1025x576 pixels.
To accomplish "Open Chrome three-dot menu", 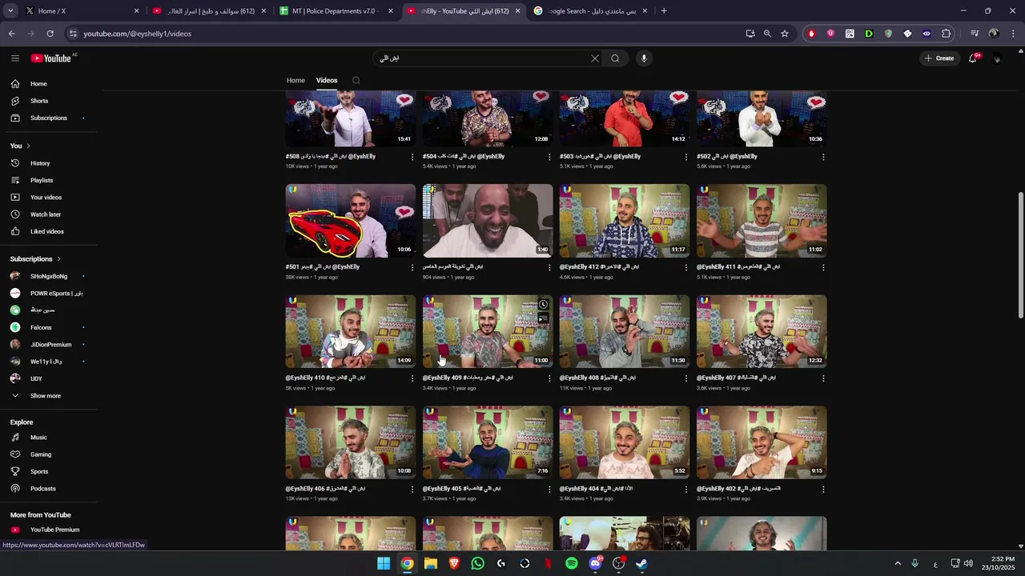I will pos(1013,34).
